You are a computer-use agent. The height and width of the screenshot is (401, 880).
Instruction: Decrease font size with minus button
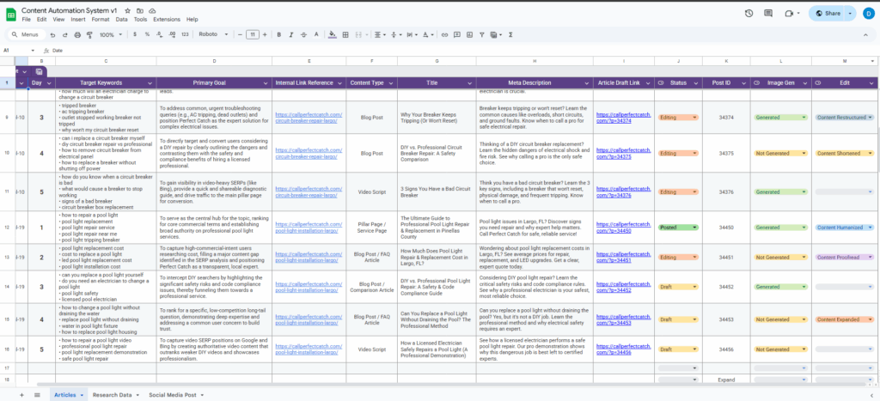coord(241,34)
